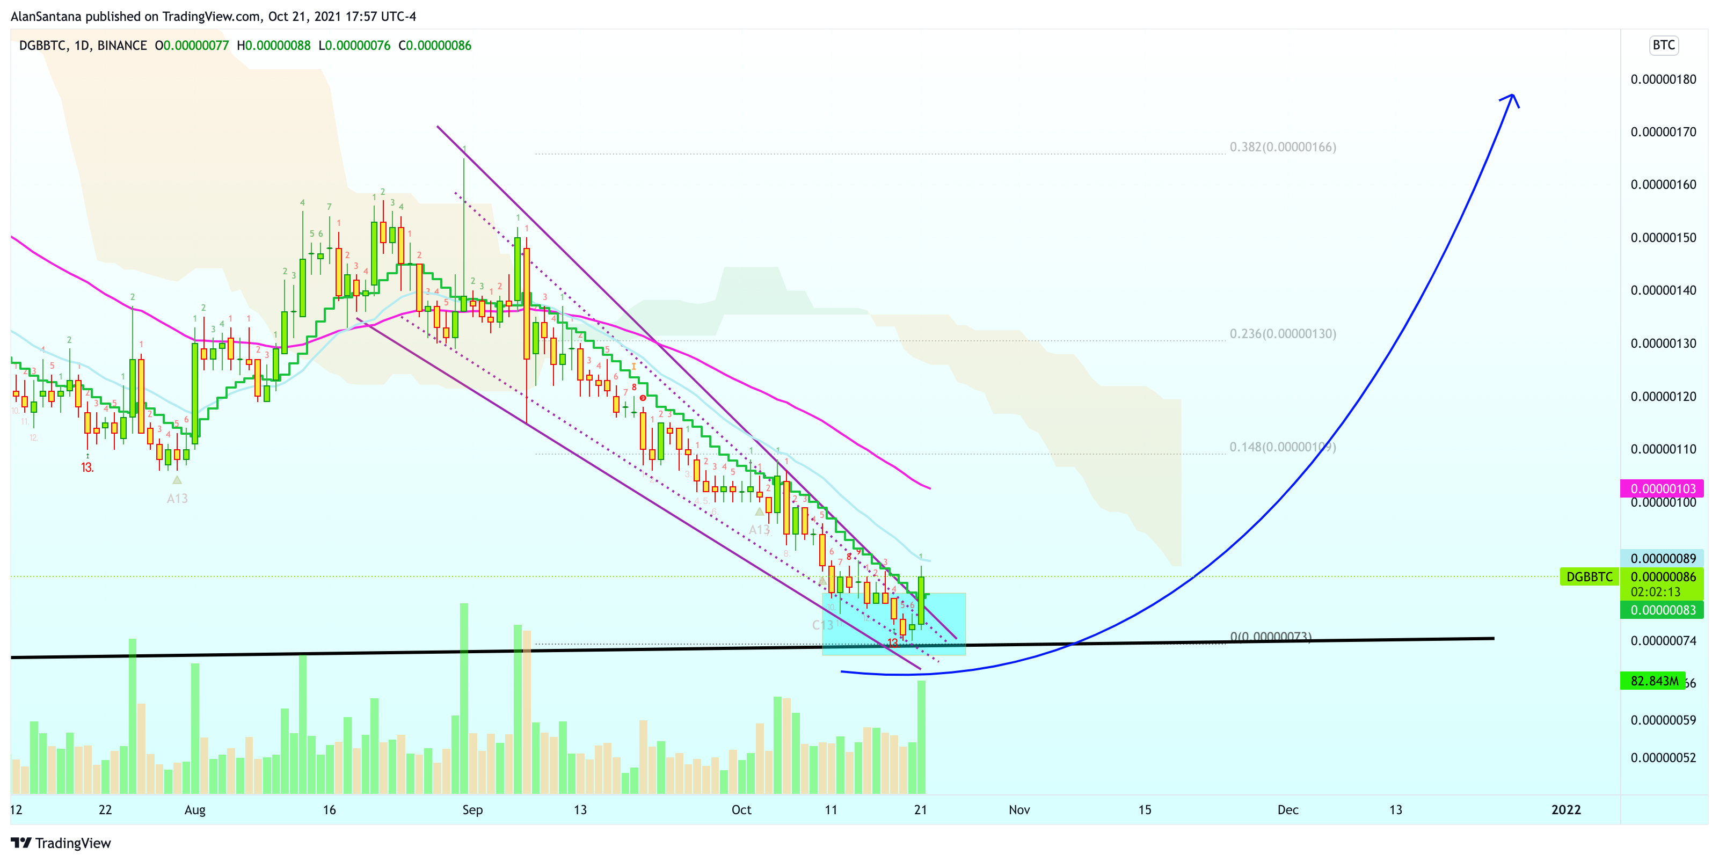The height and width of the screenshot is (862, 1719).
Task: Click the Nov date on time axis
Action: [x=1019, y=809]
